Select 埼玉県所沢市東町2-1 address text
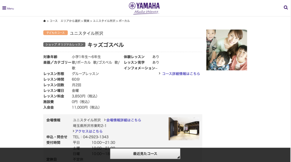 90,126
